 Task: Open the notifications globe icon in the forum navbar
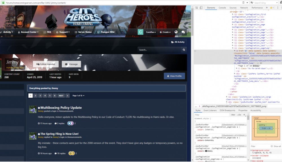click(176, 32)
